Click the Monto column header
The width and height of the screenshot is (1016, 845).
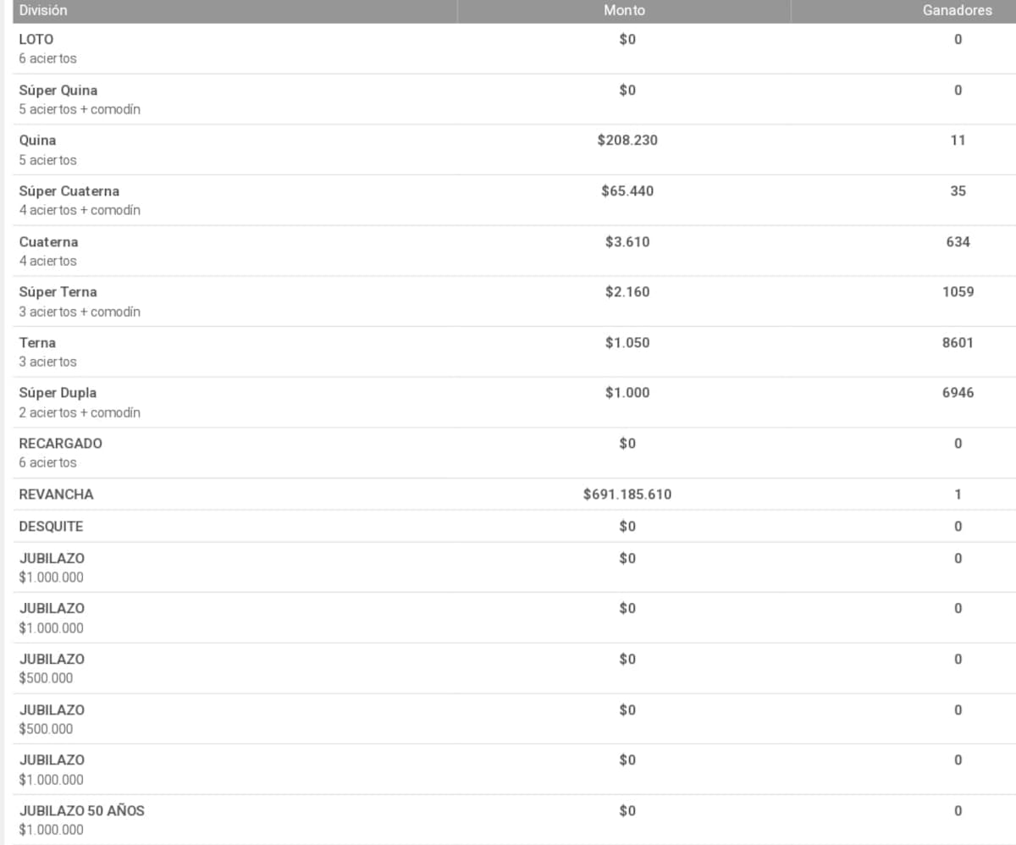pyautogui.click(x=624, y=11)
